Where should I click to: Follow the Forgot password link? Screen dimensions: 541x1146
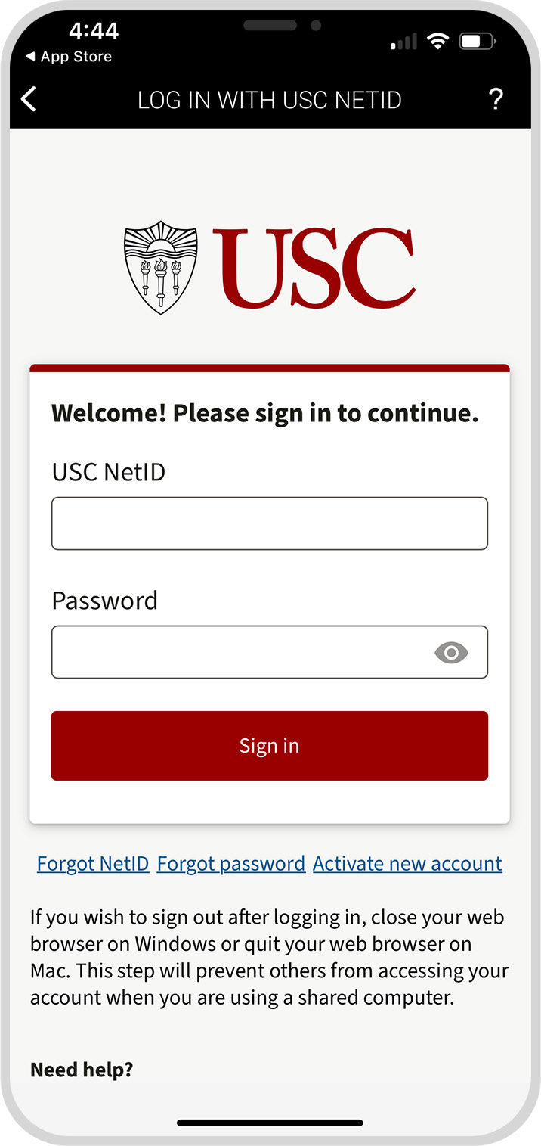tap(231, 864)
